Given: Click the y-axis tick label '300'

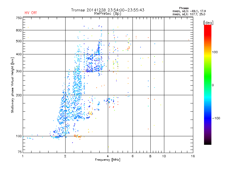Looking at the screenshot, I should coord(19,71).
